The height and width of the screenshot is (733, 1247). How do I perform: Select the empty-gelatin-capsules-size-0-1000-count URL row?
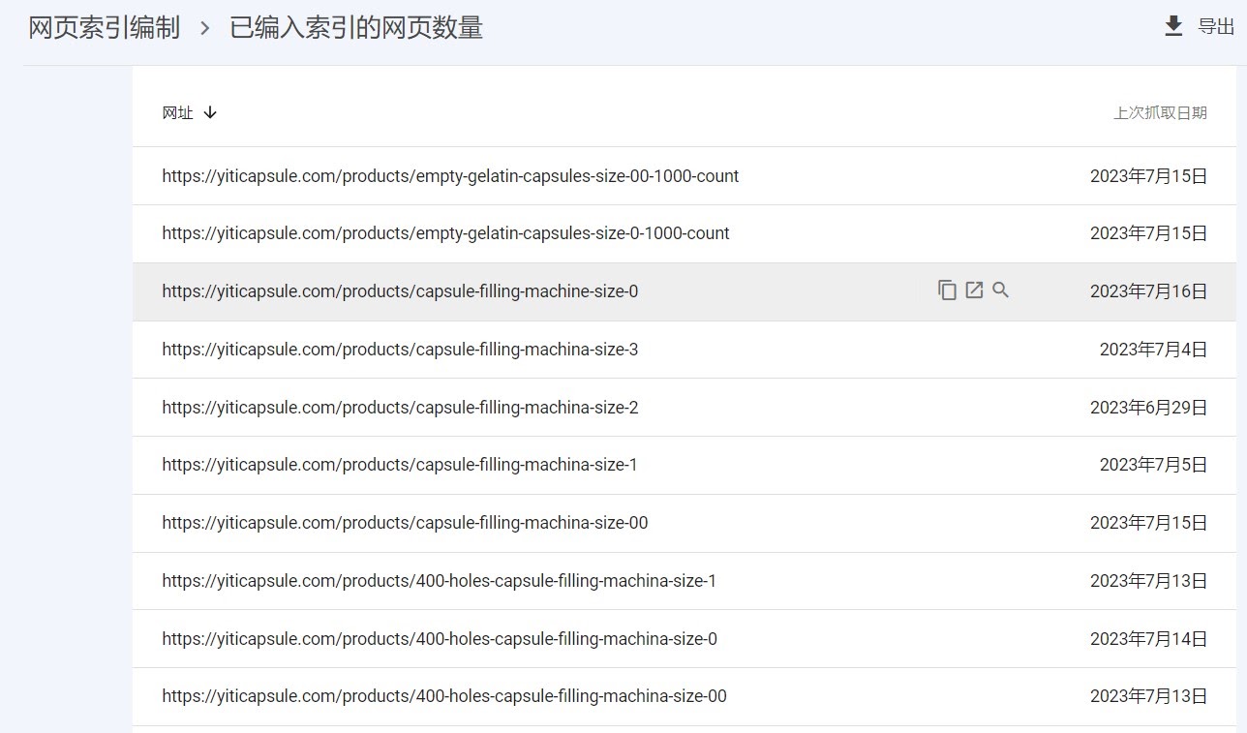tap(684, 233)
